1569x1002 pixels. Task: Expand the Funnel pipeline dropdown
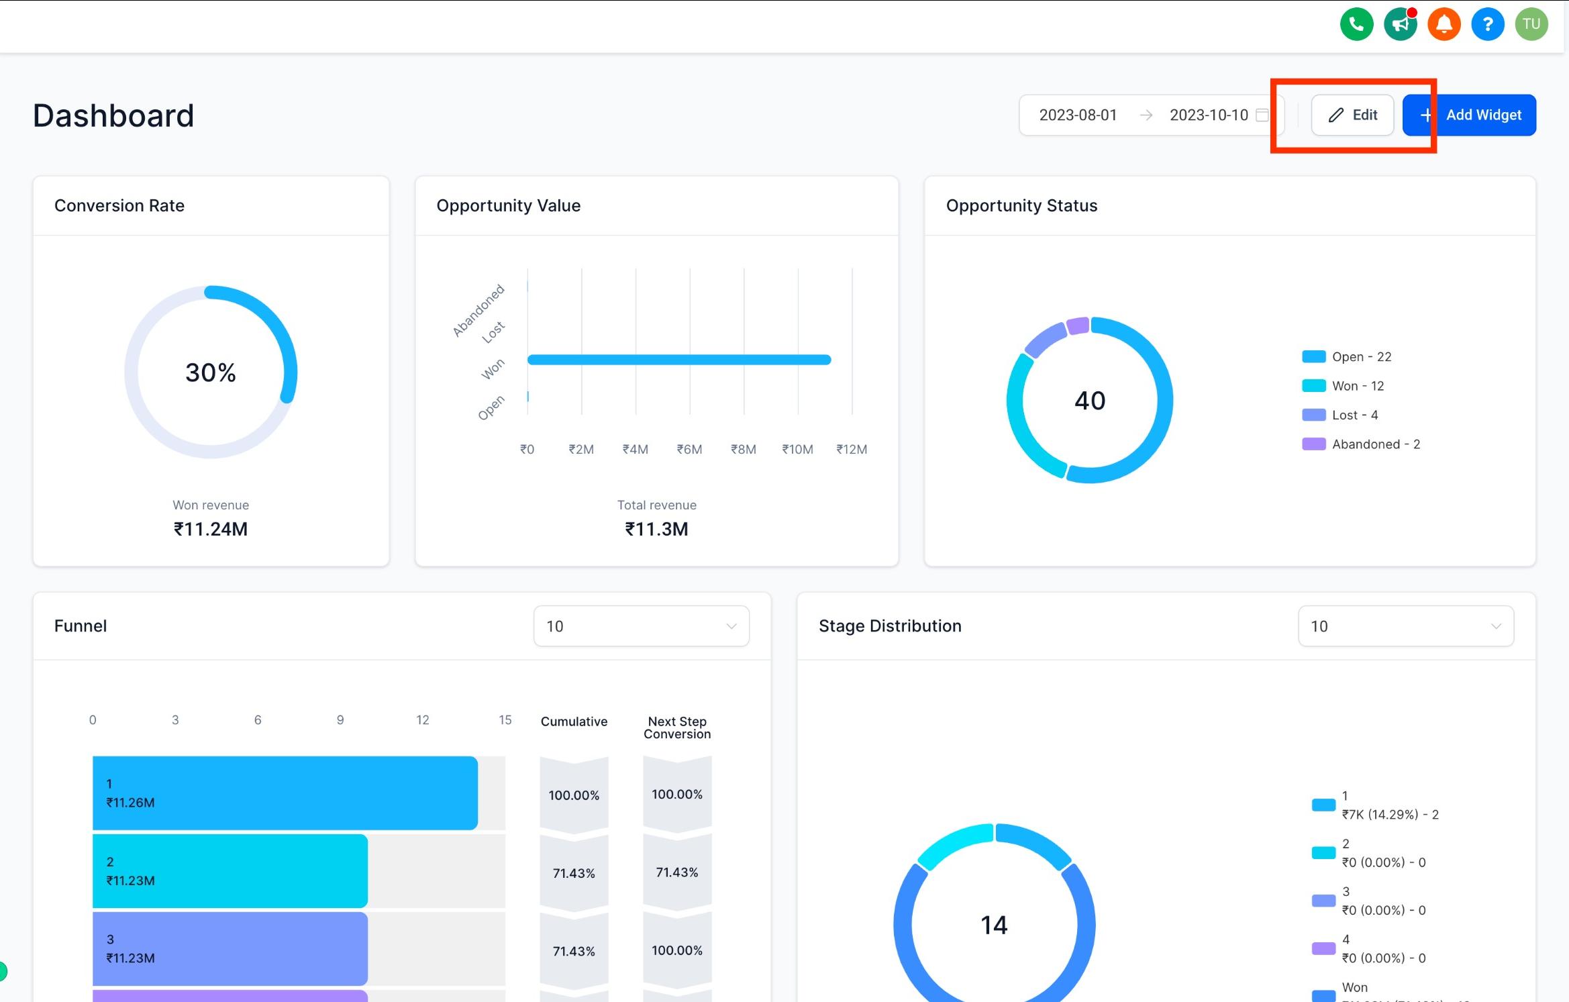click(641, 626)
